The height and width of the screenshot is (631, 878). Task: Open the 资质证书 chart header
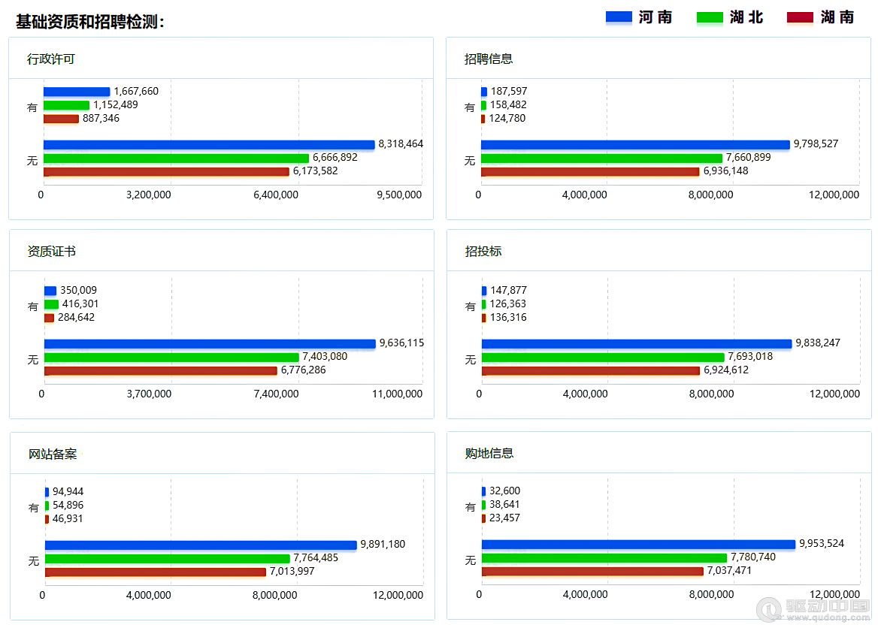52,251
